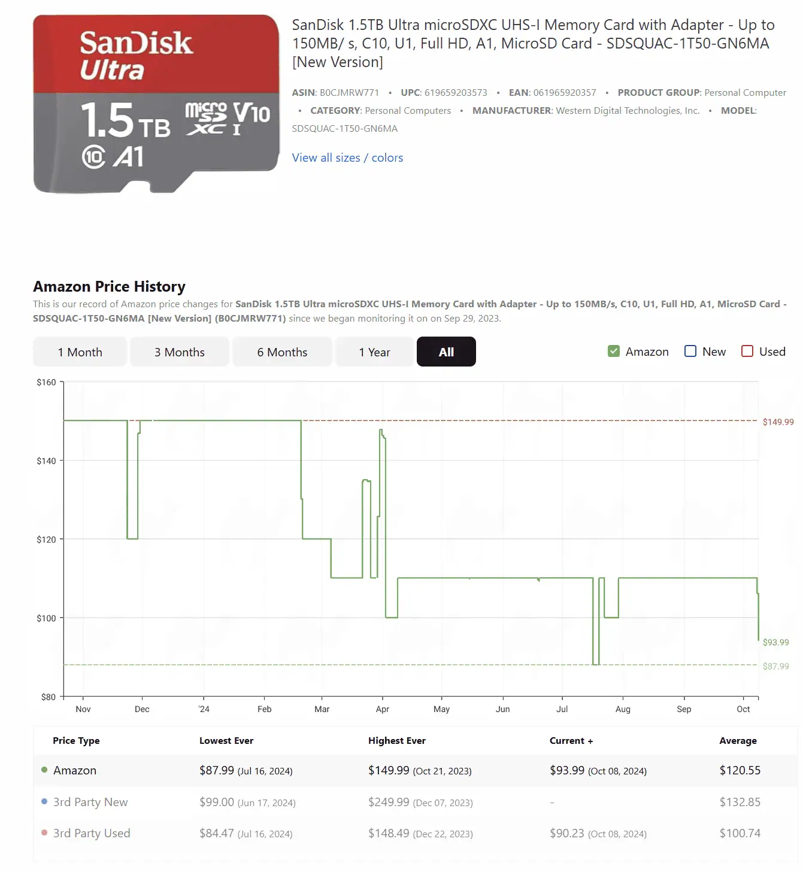Select the All time range button

click(x=446, y=352)
